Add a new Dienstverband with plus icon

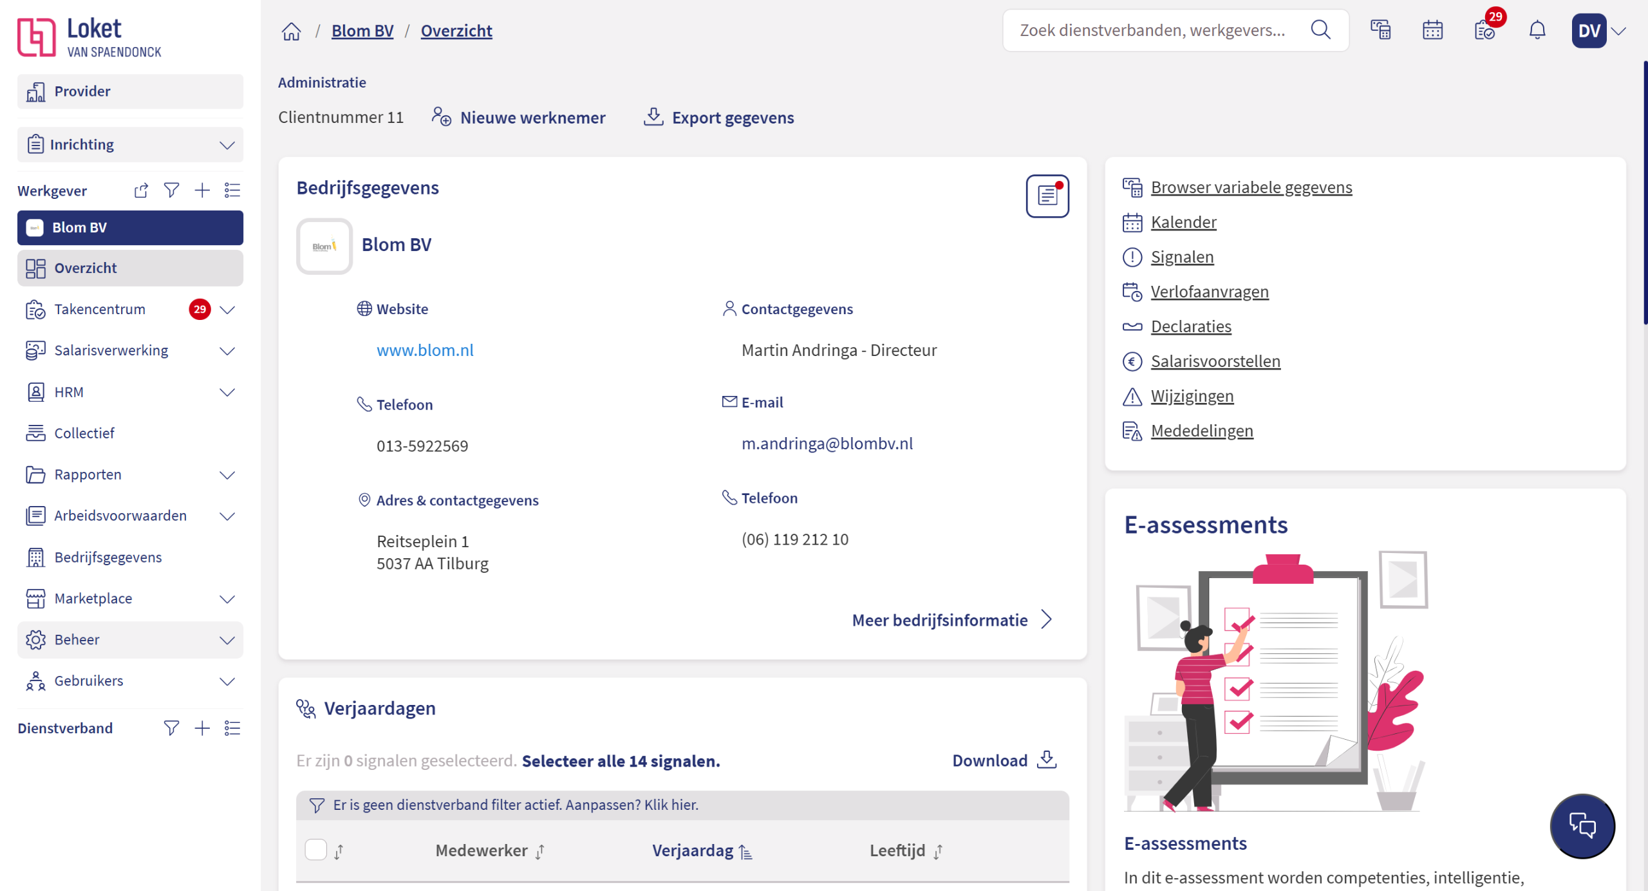pos(202,728)
